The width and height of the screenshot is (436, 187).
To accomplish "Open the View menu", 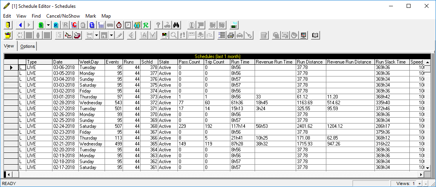I will (x=22, y=16).
